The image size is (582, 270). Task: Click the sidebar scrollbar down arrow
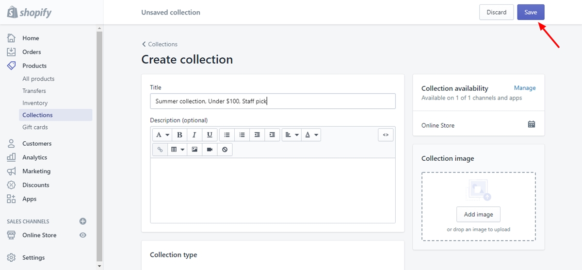99,266
